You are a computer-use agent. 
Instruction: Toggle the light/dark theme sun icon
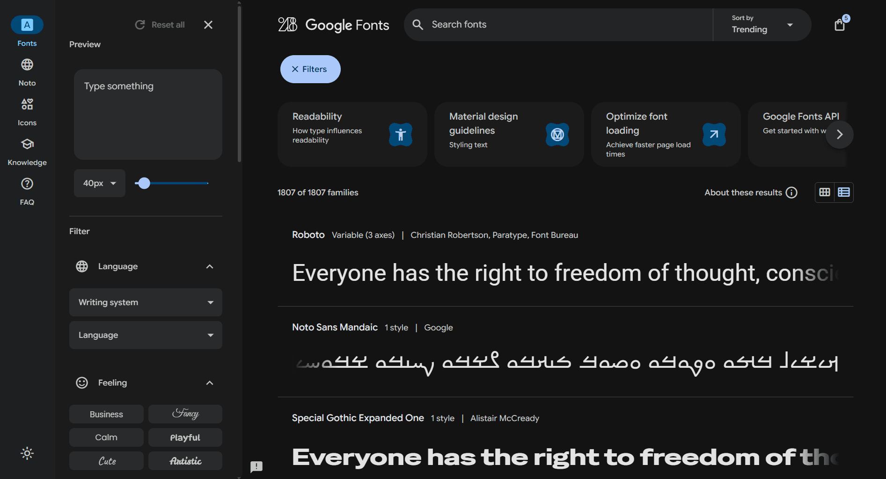[x=27, y=453]
